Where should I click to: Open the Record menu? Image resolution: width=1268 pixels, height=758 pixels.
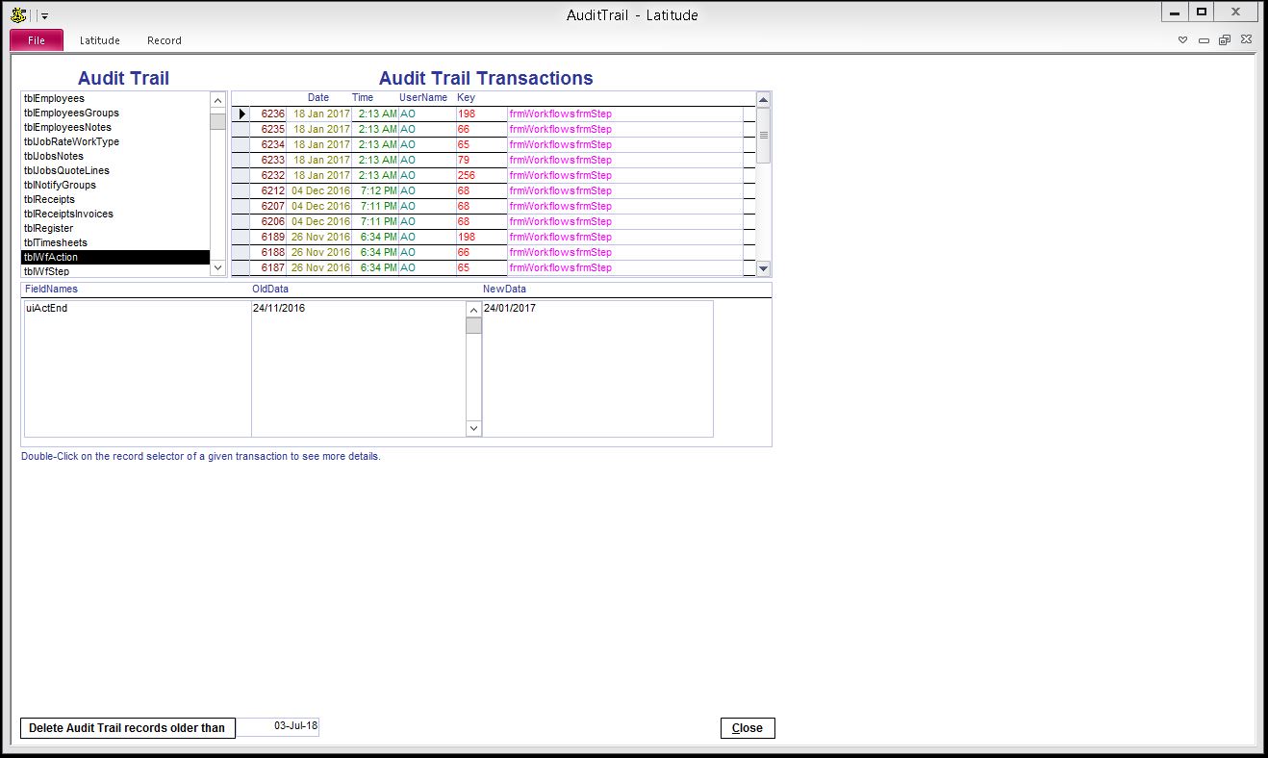(x=164, y=40)
